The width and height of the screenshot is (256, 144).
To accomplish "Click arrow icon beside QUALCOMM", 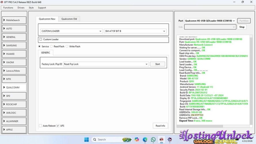I will point(4,87).
